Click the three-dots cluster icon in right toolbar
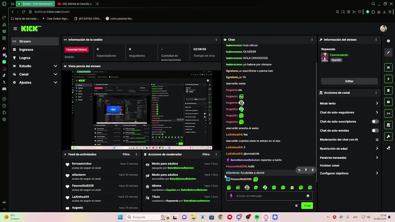This screenshot has height=222, width=395. (x=388, y=148)
